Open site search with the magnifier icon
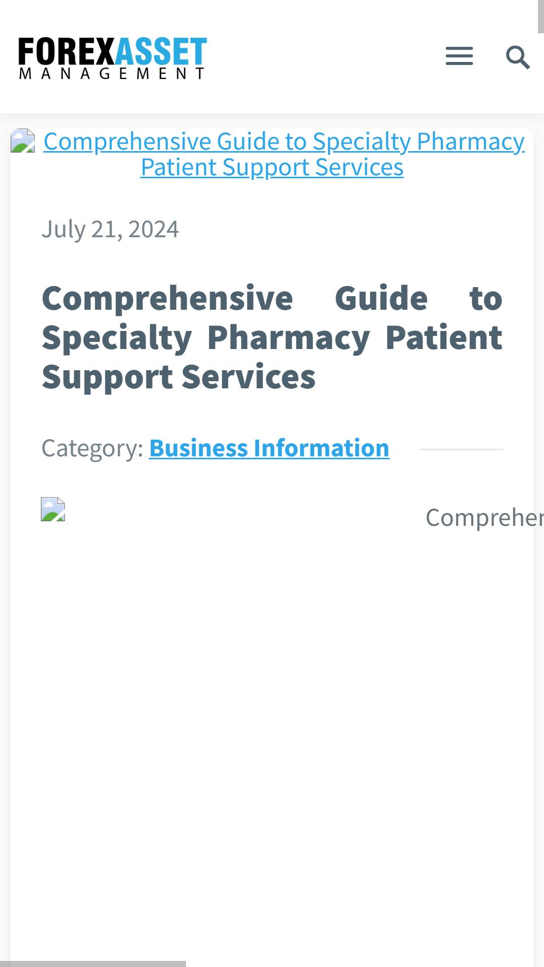The image size is (544, 967). click(517, 57)
